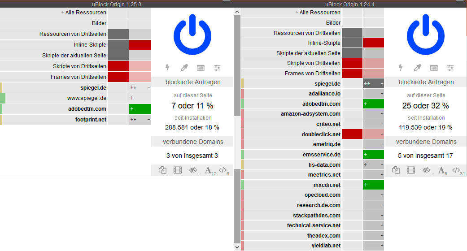Toggle JavaScript blocking in 1.25.0 popup
467x251 pixels.
223,170
